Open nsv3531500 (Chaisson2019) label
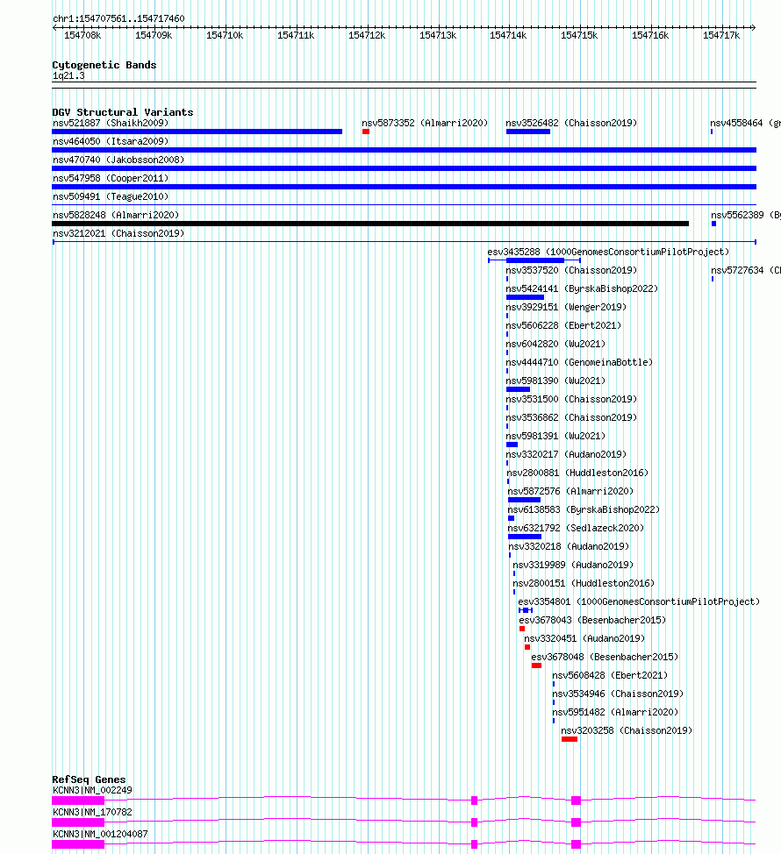Image resolution: width=781 pixels, height=854 pixels. 571,399
